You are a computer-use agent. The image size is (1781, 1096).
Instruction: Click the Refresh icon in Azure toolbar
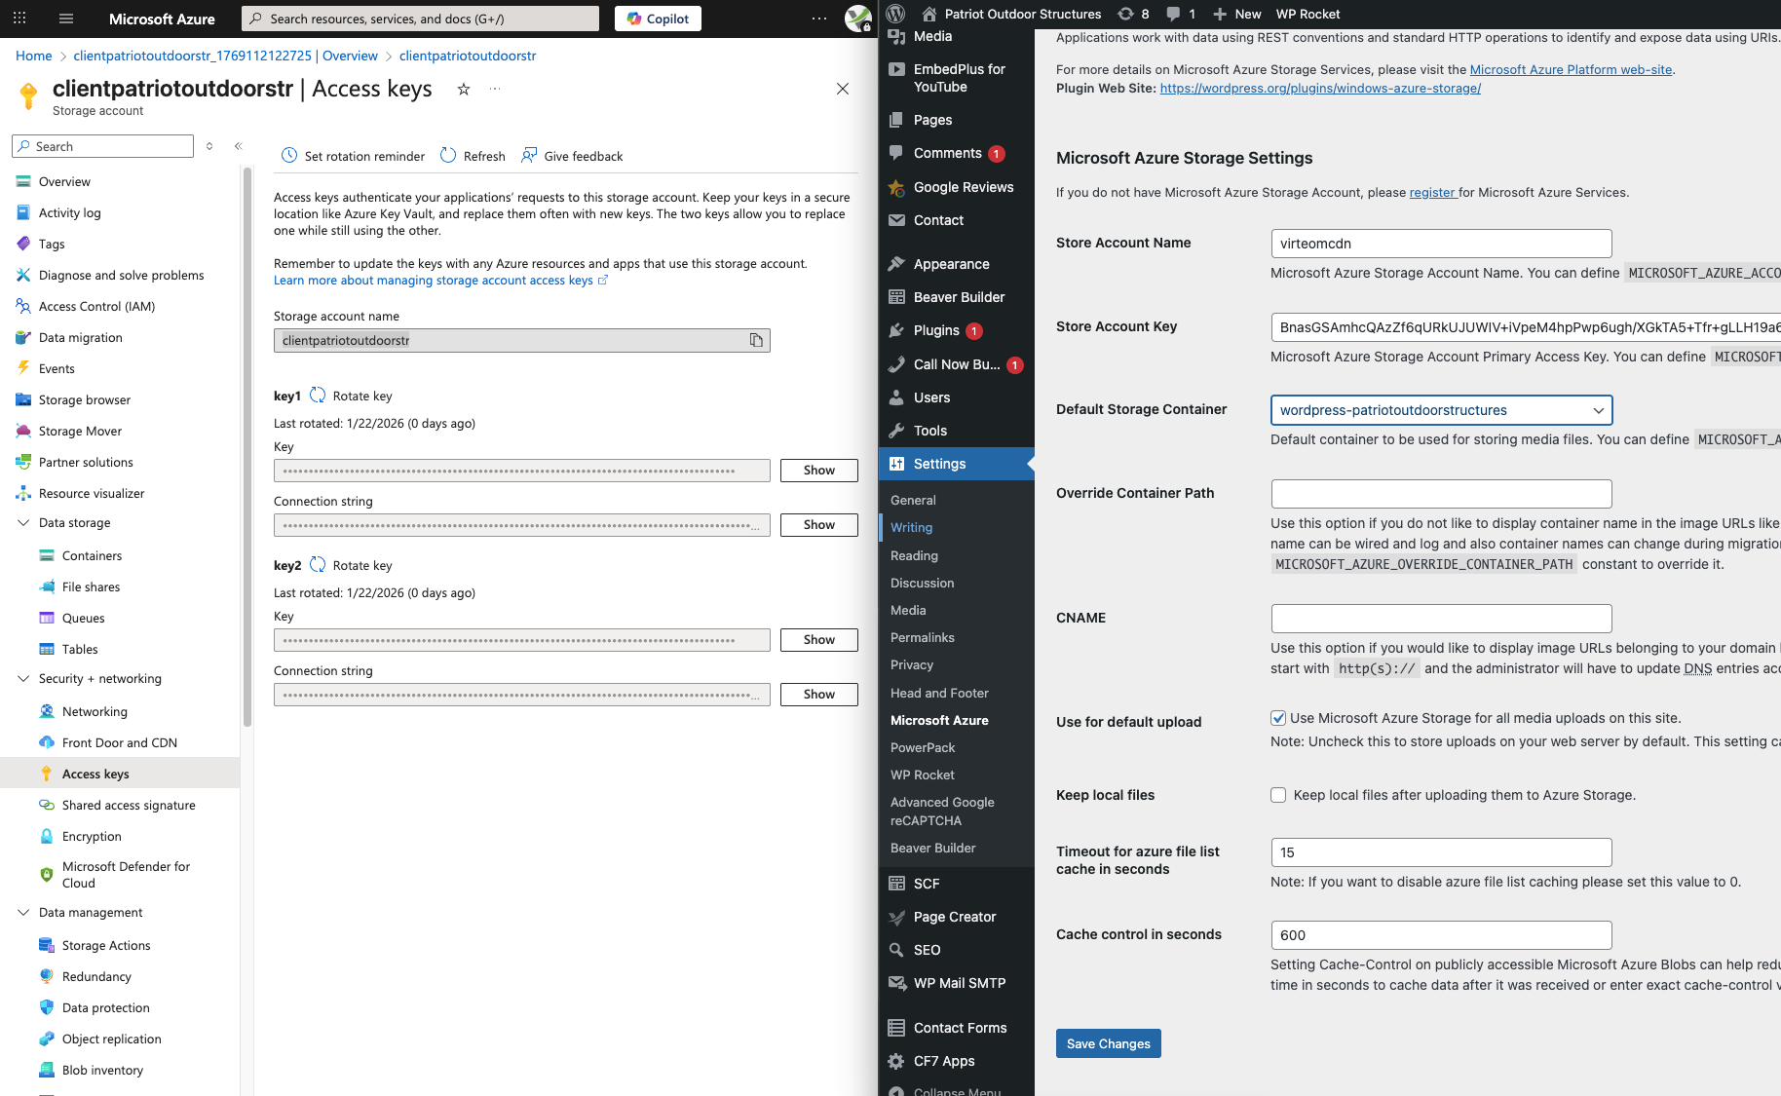pos(448,156)
